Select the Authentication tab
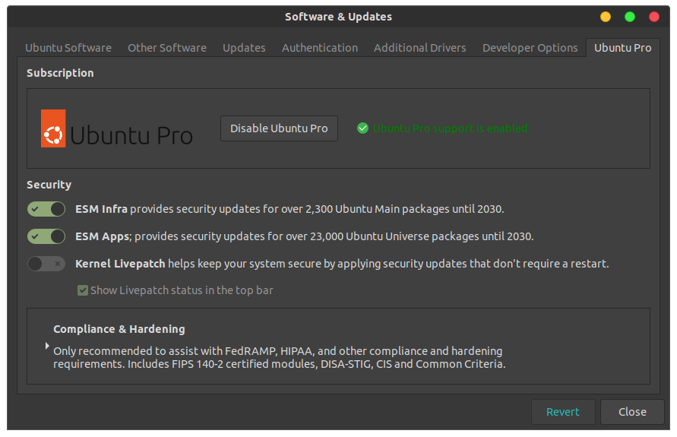Screen dimensions: 677x437 320,47
